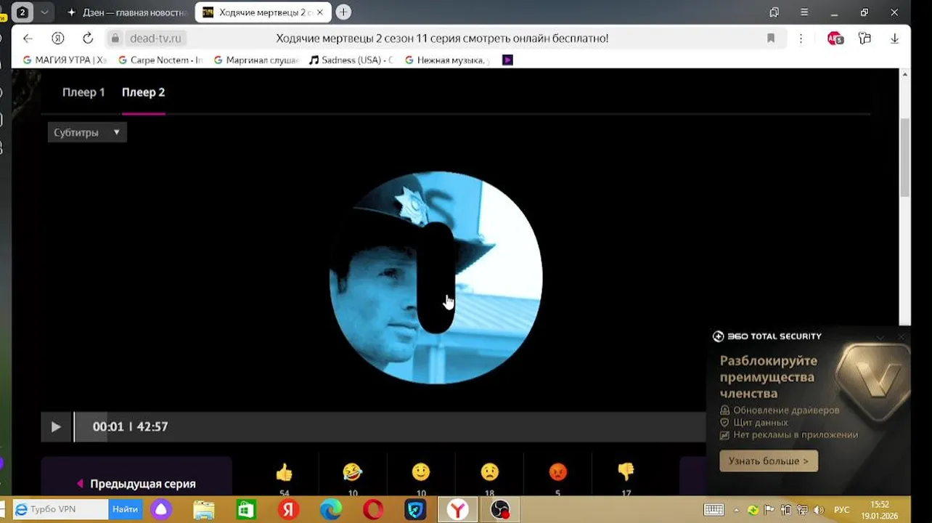Screen dimensions: 932x523
Task: Expand the tab list chevron beside counter
Action: [x=44, y=12]
